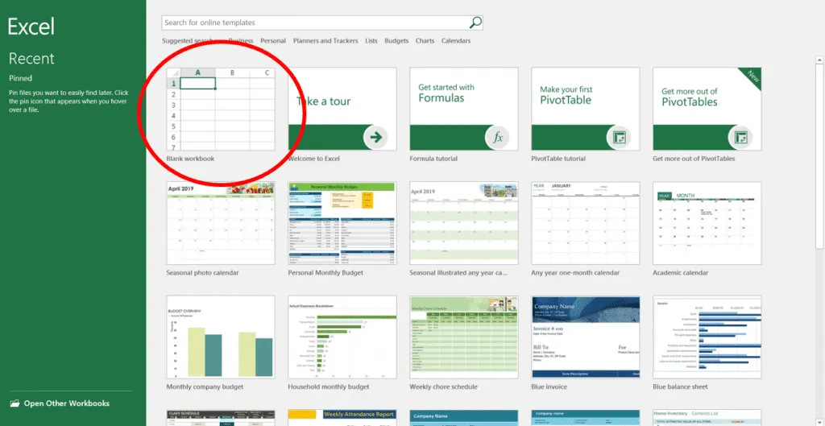Select the Home Inventory template thumbnail

707,418
